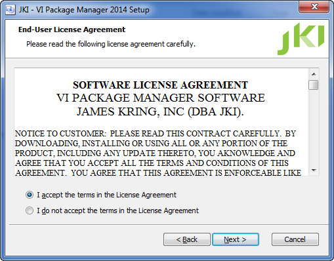Select the accept terms radio button
The image size is (334, 261).
[x=30, y=195]
